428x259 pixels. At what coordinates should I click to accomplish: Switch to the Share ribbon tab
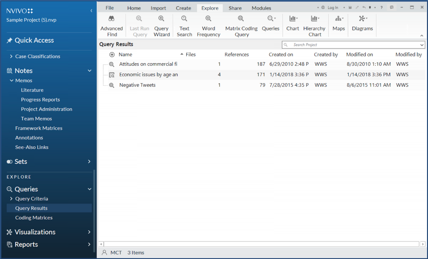click(235, 8)
